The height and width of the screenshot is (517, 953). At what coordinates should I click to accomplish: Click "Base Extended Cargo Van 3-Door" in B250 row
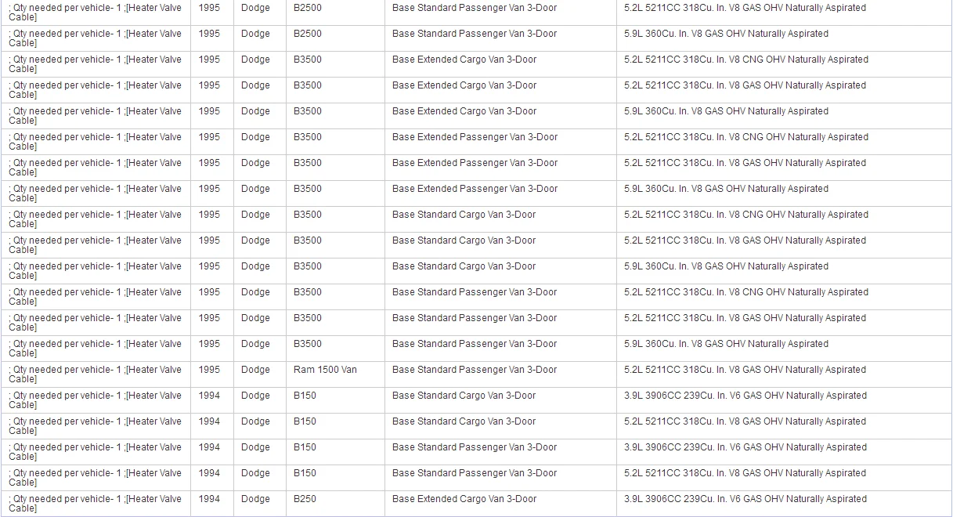pyautogui.click(x=464, y=499)
